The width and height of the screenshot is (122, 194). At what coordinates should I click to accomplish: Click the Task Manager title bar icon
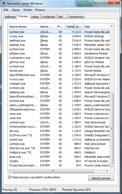[4, 3]
